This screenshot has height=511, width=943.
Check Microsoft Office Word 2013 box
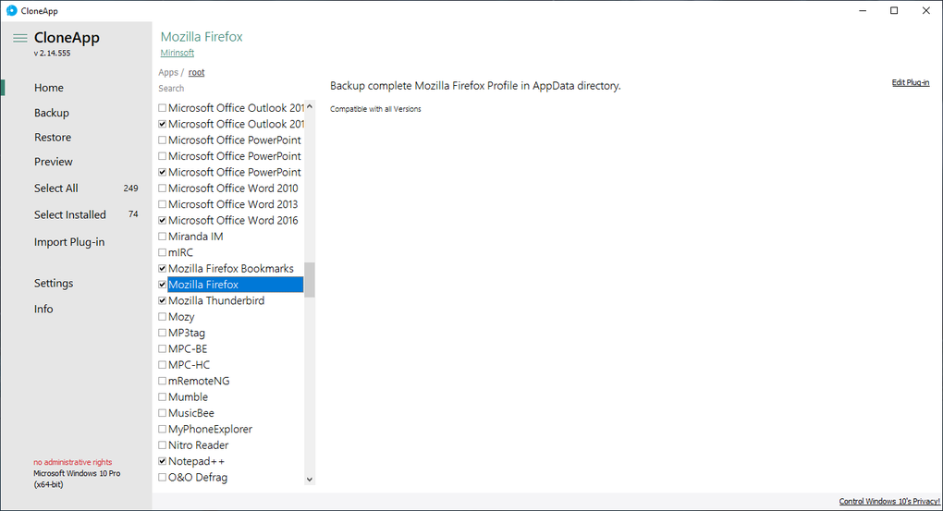pos(163,204)
